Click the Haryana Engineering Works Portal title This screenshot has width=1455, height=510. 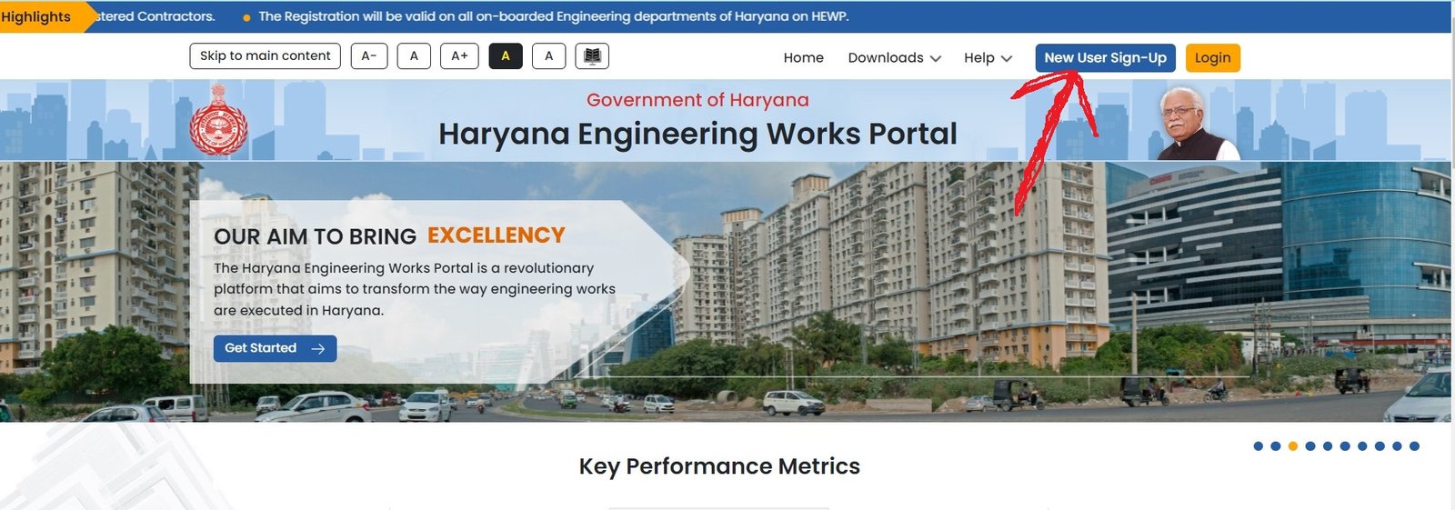click(697, 134)
